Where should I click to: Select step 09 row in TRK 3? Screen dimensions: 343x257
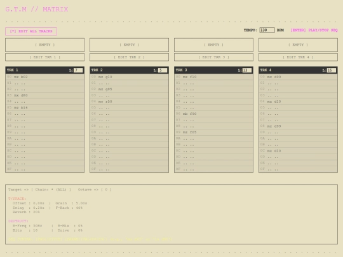213,132
